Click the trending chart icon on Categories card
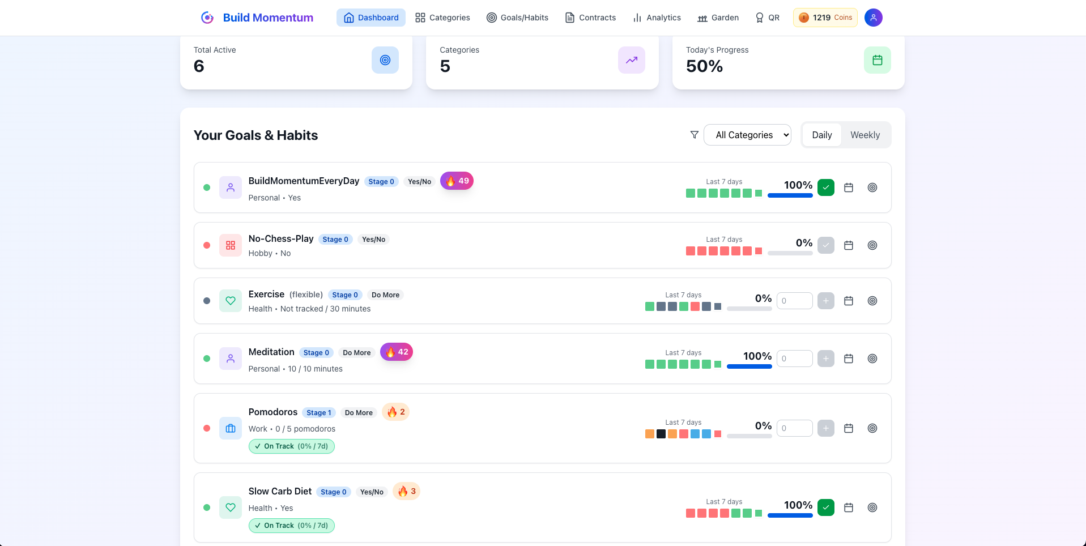1086x546 pixels. (631, 60)
